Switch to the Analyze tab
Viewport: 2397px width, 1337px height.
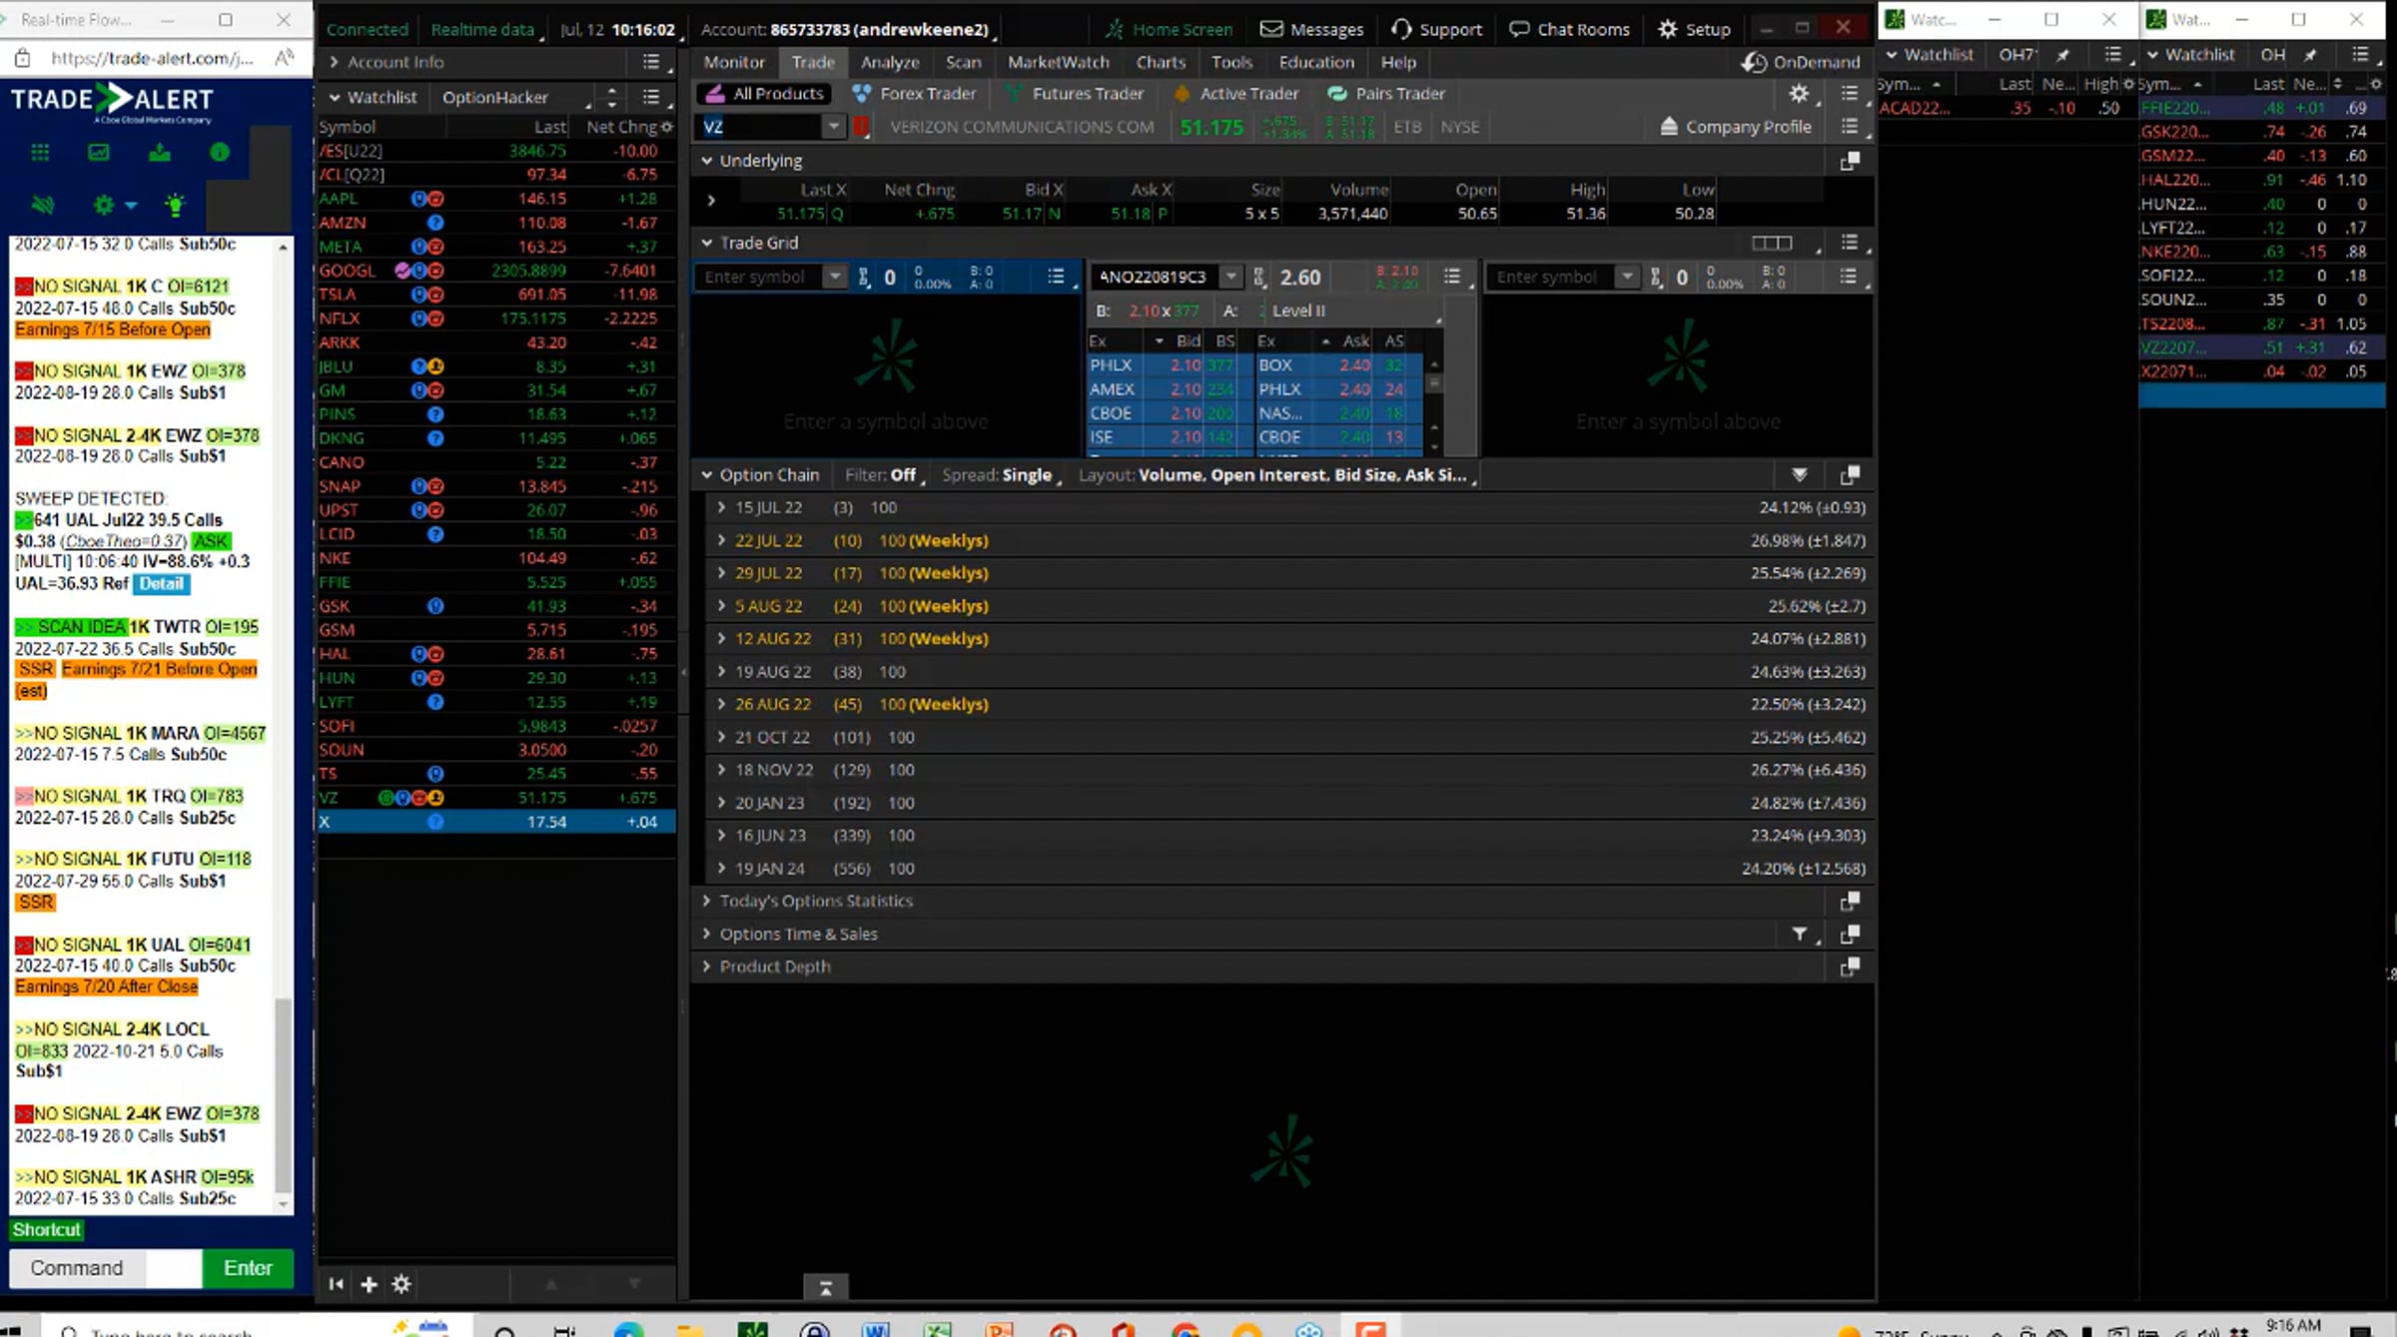point(889,62)
